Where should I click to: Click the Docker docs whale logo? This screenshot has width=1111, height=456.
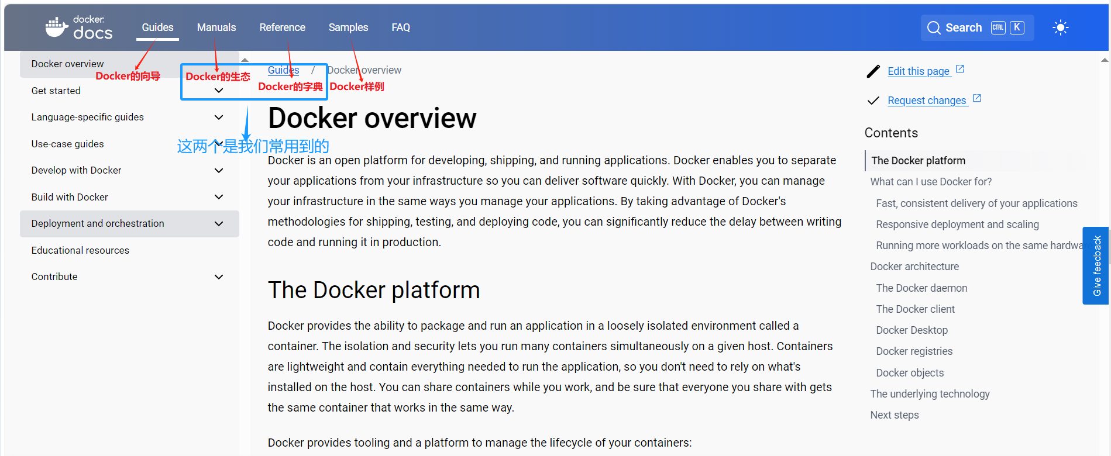click(x=78, y=27)
